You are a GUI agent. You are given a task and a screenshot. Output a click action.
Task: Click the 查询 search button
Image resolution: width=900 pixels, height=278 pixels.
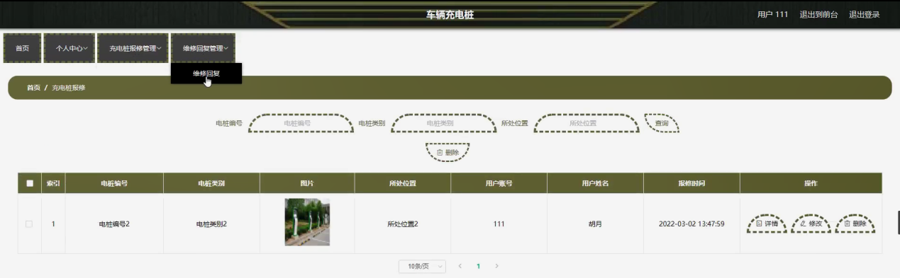(x=662, y=123)
